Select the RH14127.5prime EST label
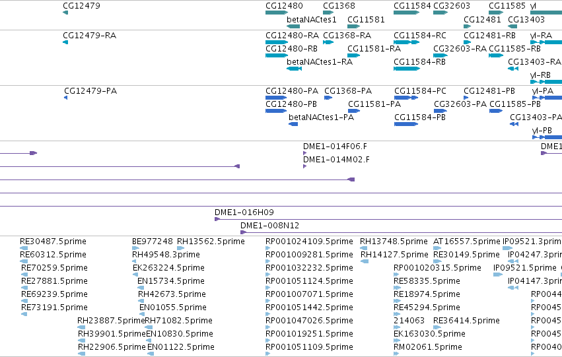The height and width of the screenshot is (357, 562). 394,255
